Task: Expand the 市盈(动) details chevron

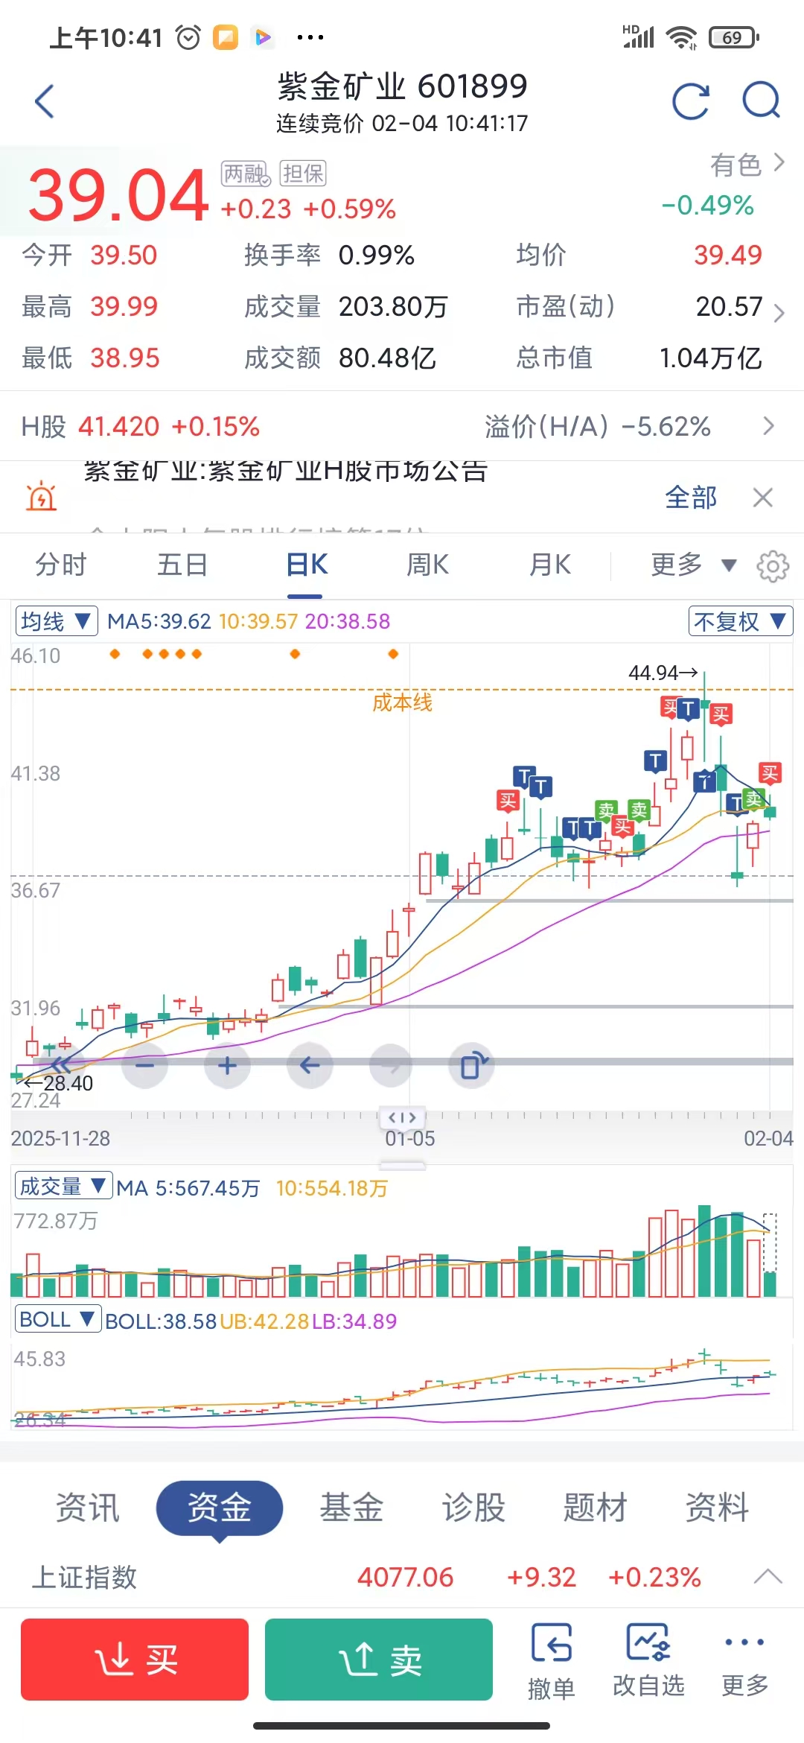Action: coord(779,313)
